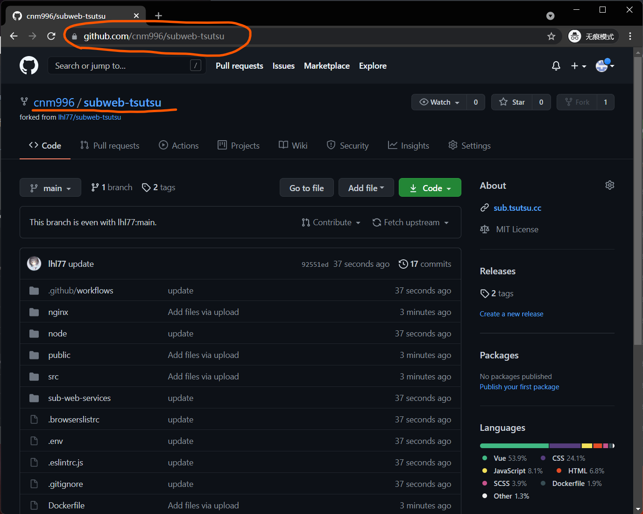The width and height of the screenshot is (643, 514).
Task: Open the lhl77/subweb-tsutsu upstream link
Action: click(x=90, y=117)
